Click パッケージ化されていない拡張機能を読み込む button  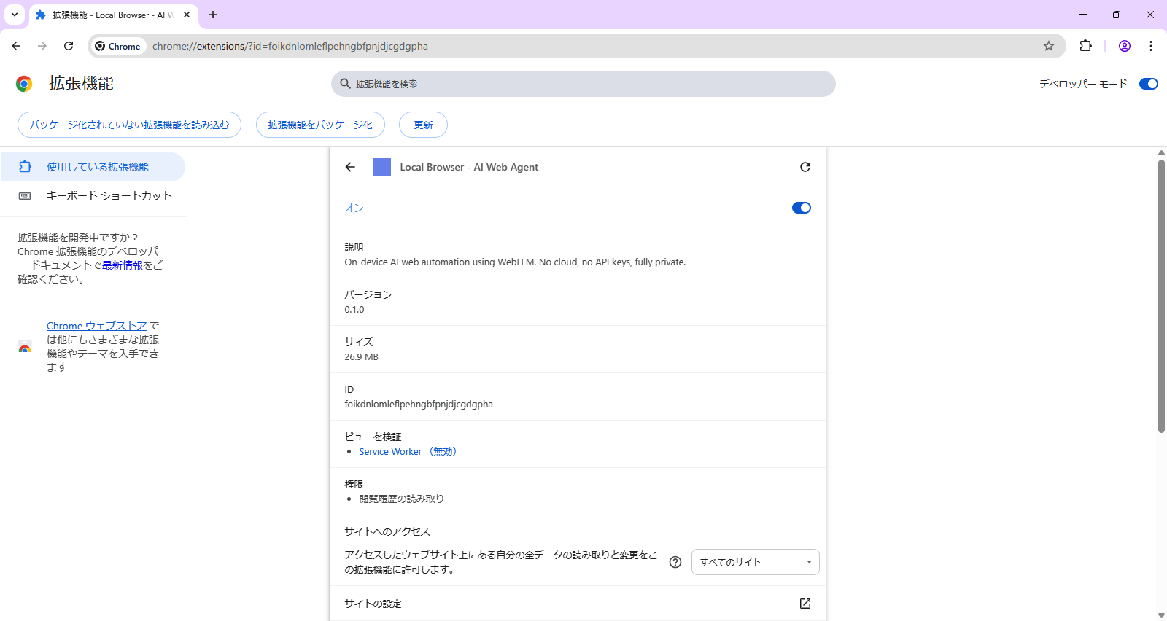tap(129, 125)
